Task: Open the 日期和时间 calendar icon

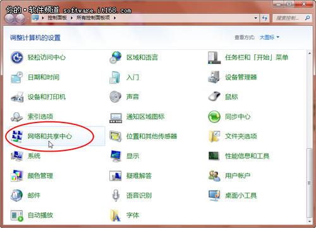Action: [x=17, y=77]
